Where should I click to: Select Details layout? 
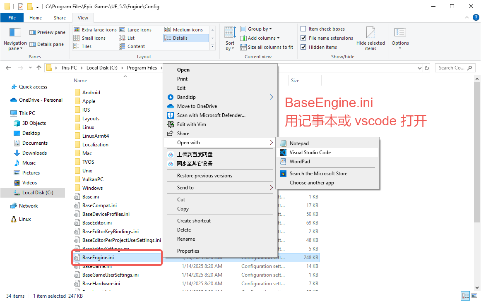pyautogui.click(x=186, y=38)
